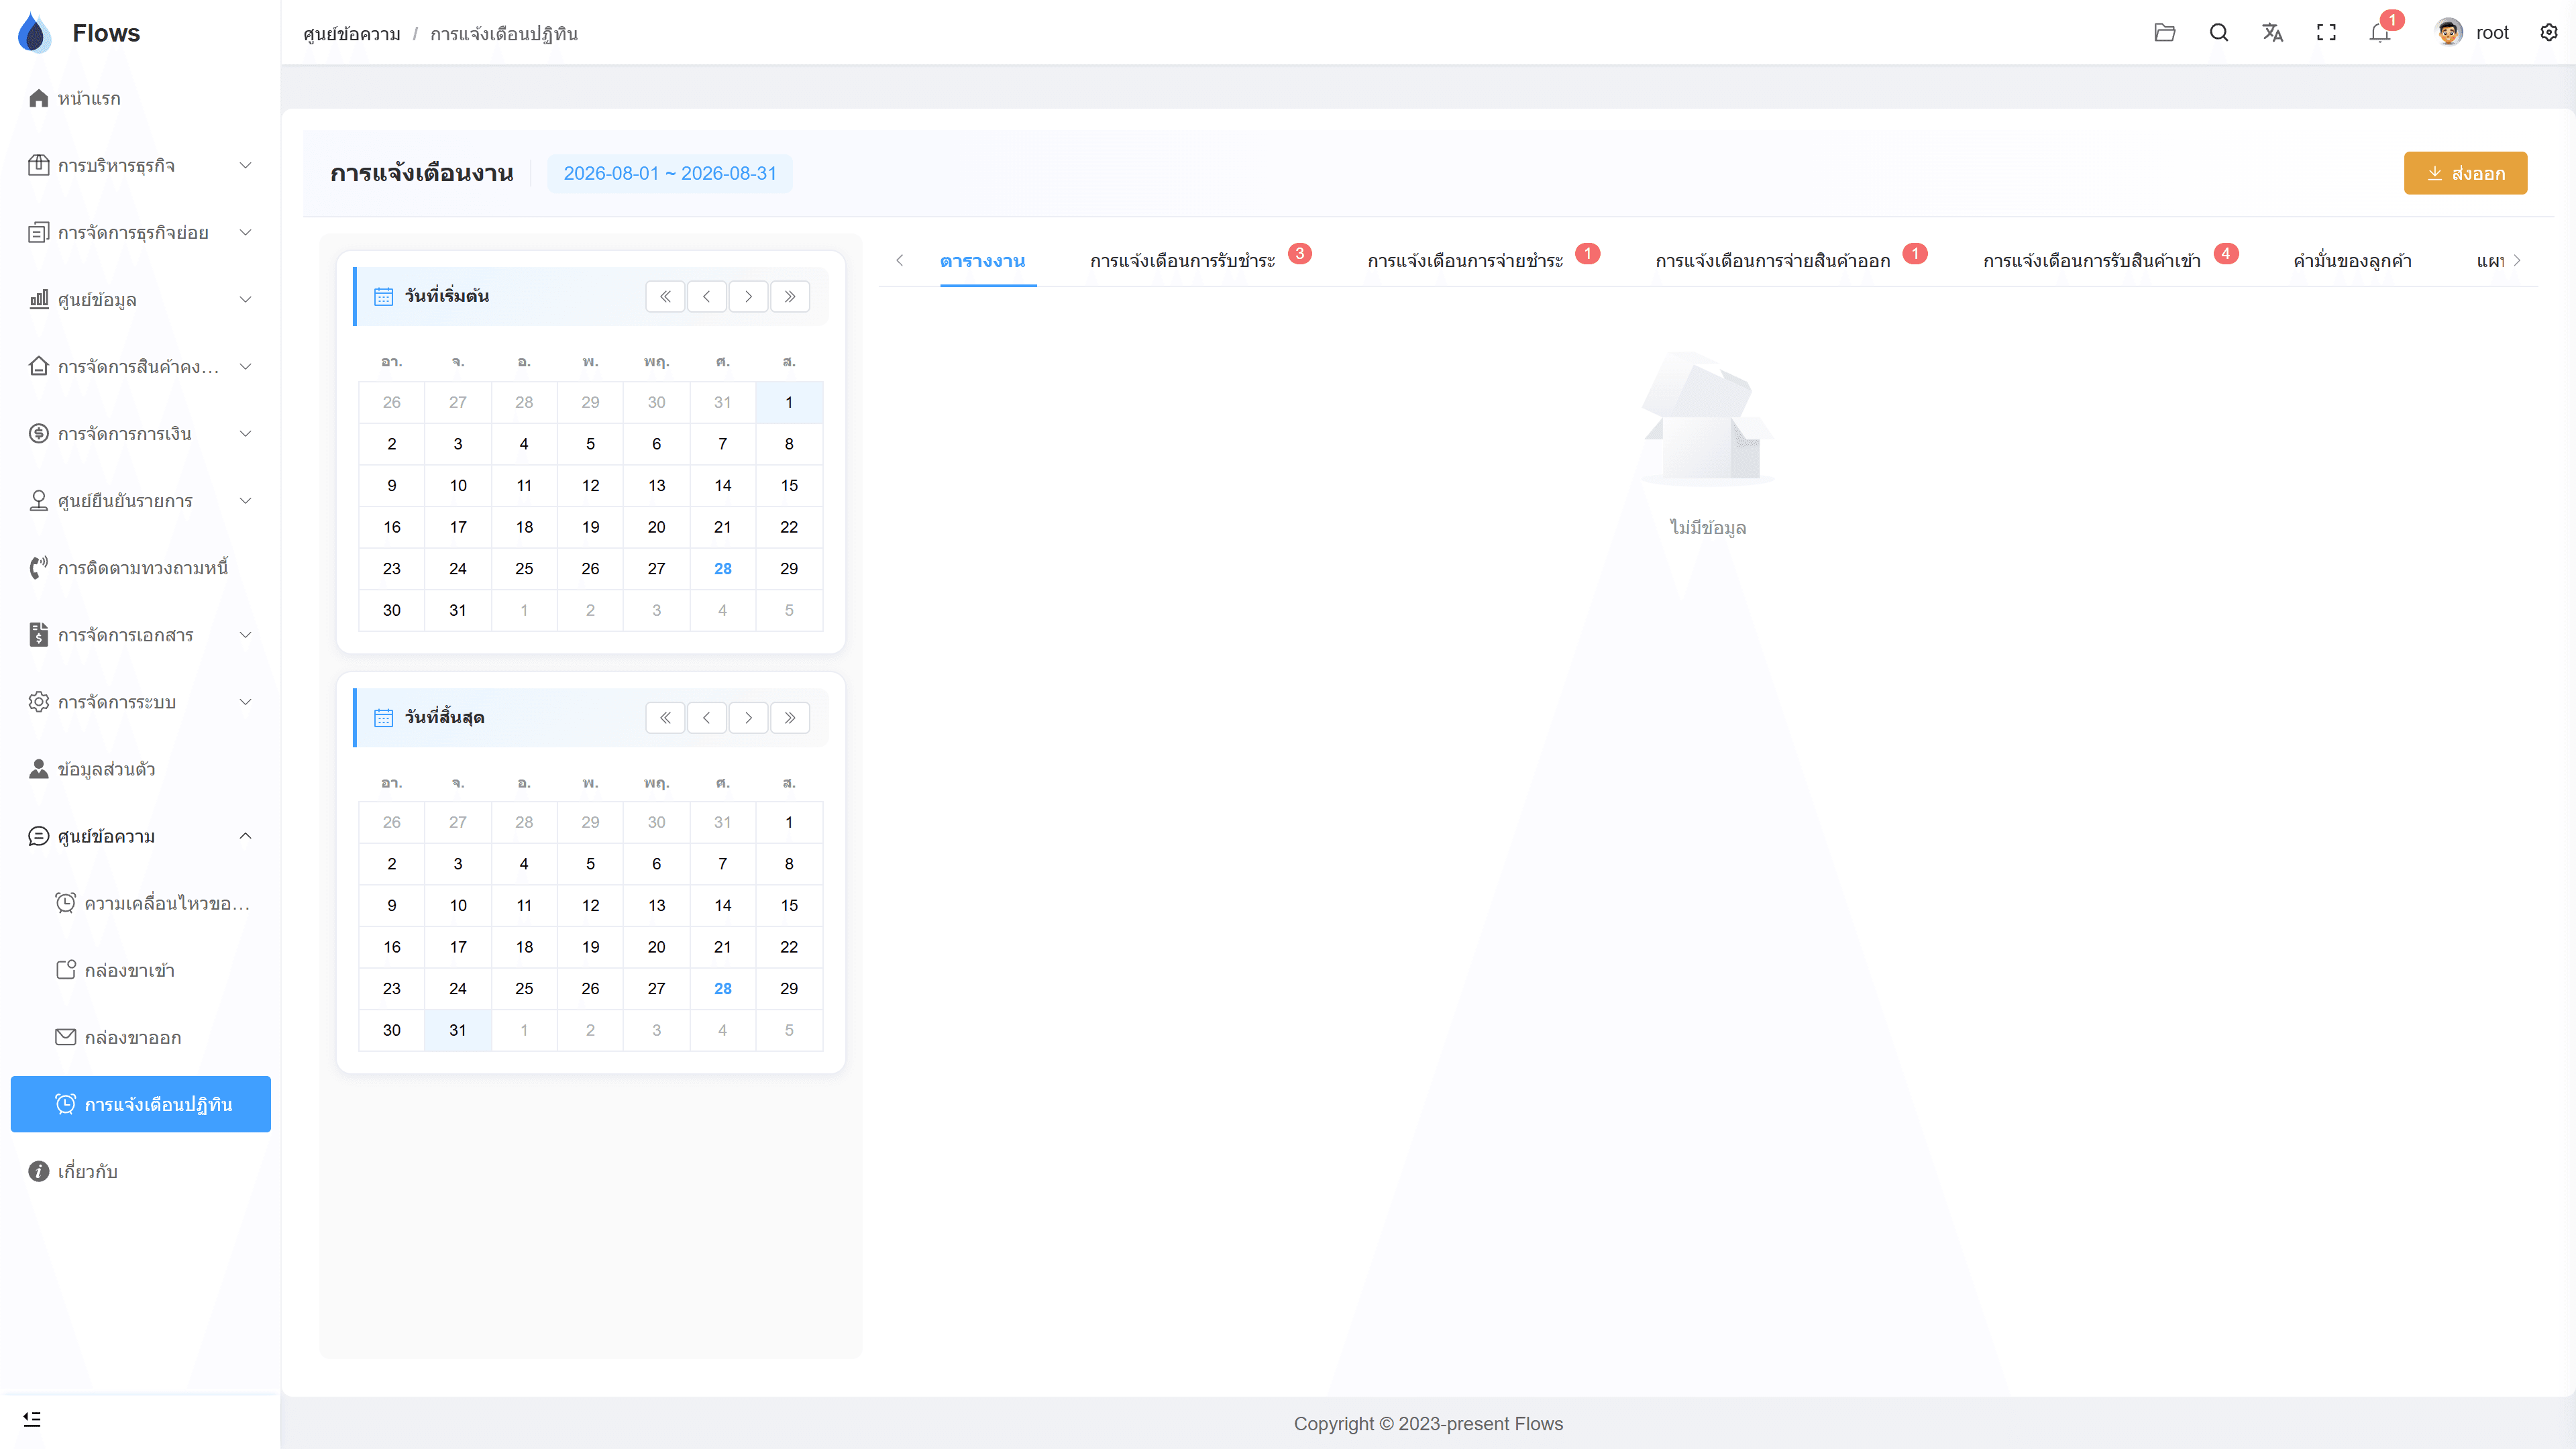Click root username in header
Image resolution: width=2576 pixels, height=1449 pixels.
(x=2492, y=33)
